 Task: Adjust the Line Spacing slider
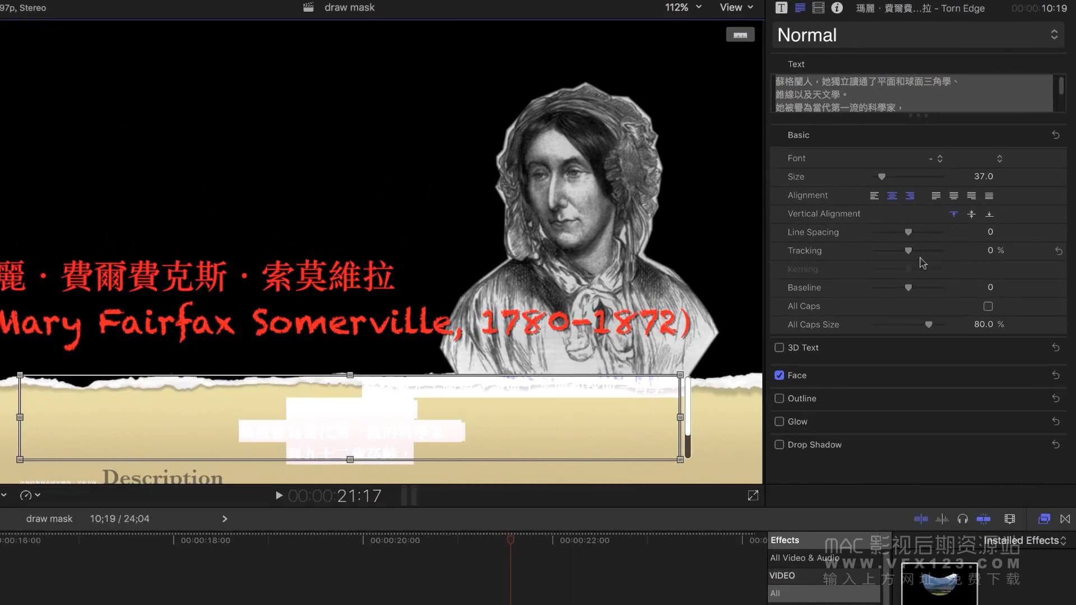[x=908, y=232]
